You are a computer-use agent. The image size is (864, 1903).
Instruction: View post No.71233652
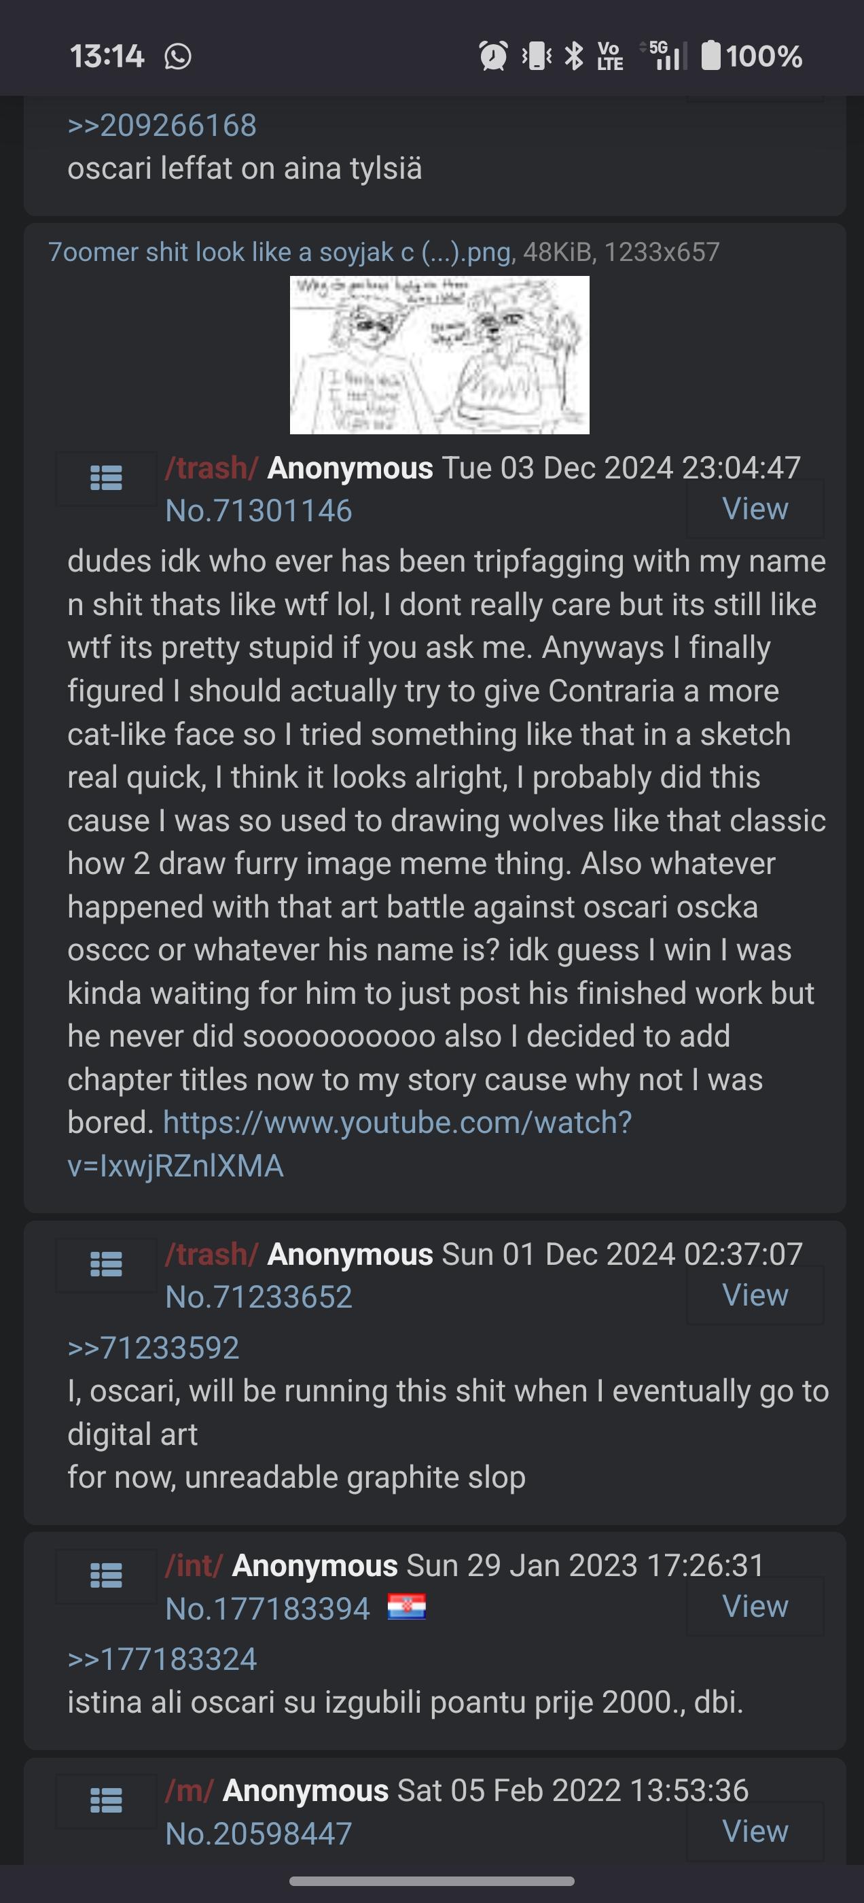point(755,1294)
